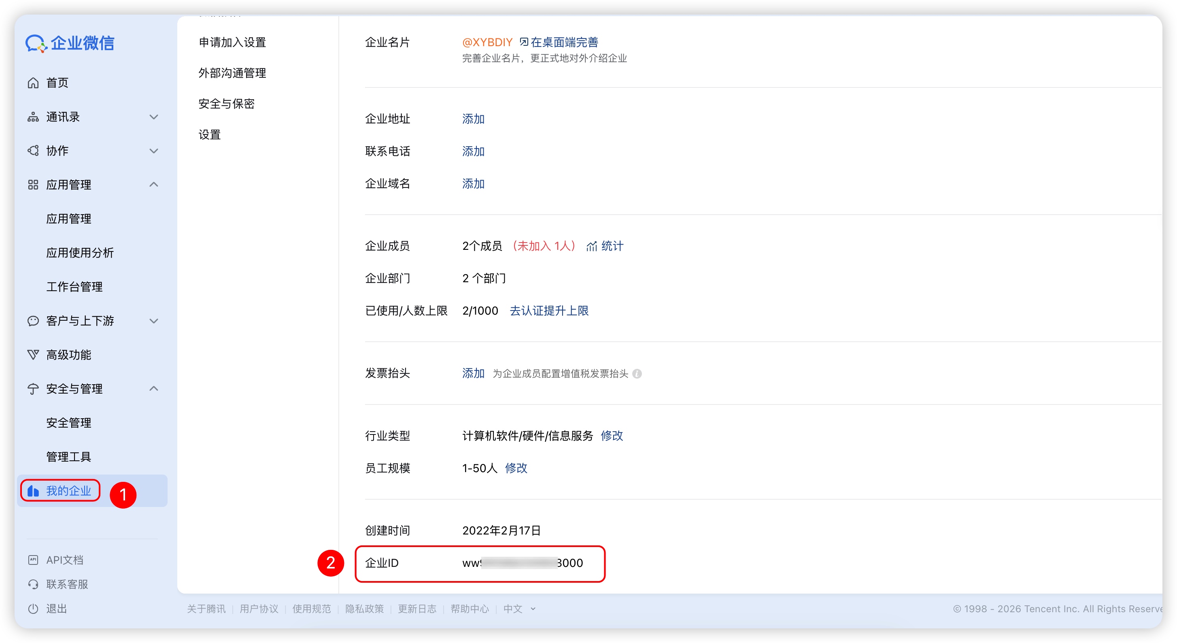The height and width of the screenshot is (643, 1177).
Task: Select 外部沟通管理 in the settings menu
Action: pyautogui.click(x=232, y=73)
